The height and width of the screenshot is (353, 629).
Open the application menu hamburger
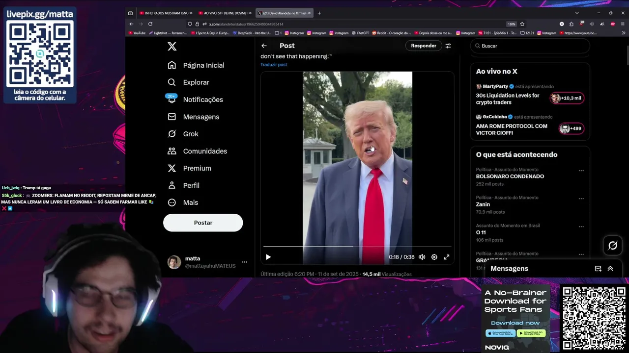tap(623, 24)
